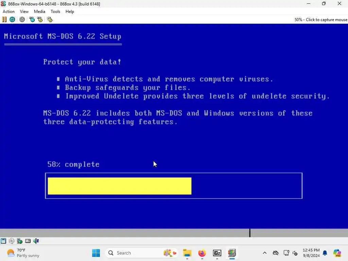This screenshot has width=348, height=261.
Task: Click the network display tray icon
Action: (286, 253)
